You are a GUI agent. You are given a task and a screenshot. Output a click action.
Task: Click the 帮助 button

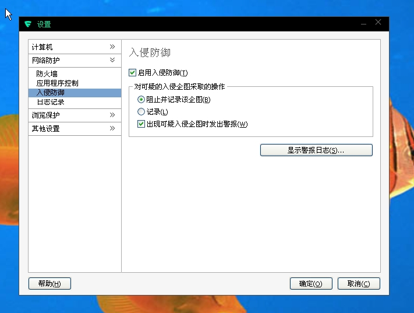pos(49,284)
